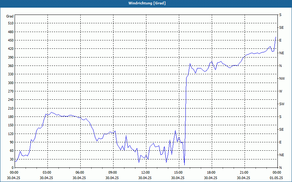Select the 18:00 time label
The width and height of the screenshot is (292, 182).
coord(211,173)
